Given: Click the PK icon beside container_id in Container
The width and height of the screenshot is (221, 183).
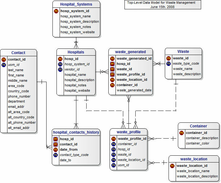Looking at the screenshot, I should click(x=182, y=133).
